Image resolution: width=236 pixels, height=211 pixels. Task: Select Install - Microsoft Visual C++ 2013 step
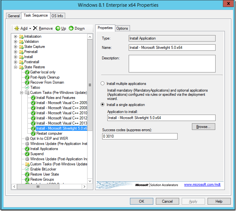click(x=62, y=123)
